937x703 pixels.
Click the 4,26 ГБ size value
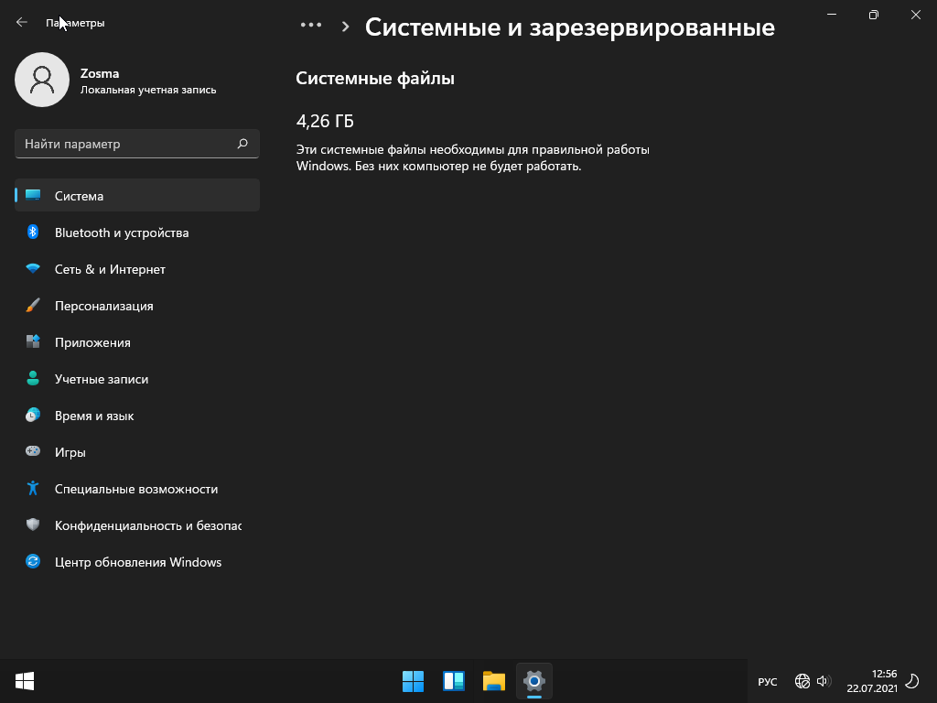click(325, 122)
